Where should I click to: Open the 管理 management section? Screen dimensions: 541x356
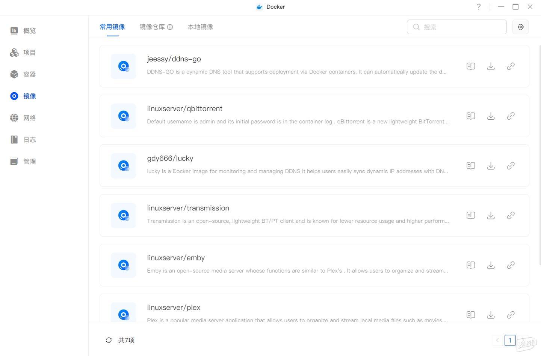coord(23,161)
